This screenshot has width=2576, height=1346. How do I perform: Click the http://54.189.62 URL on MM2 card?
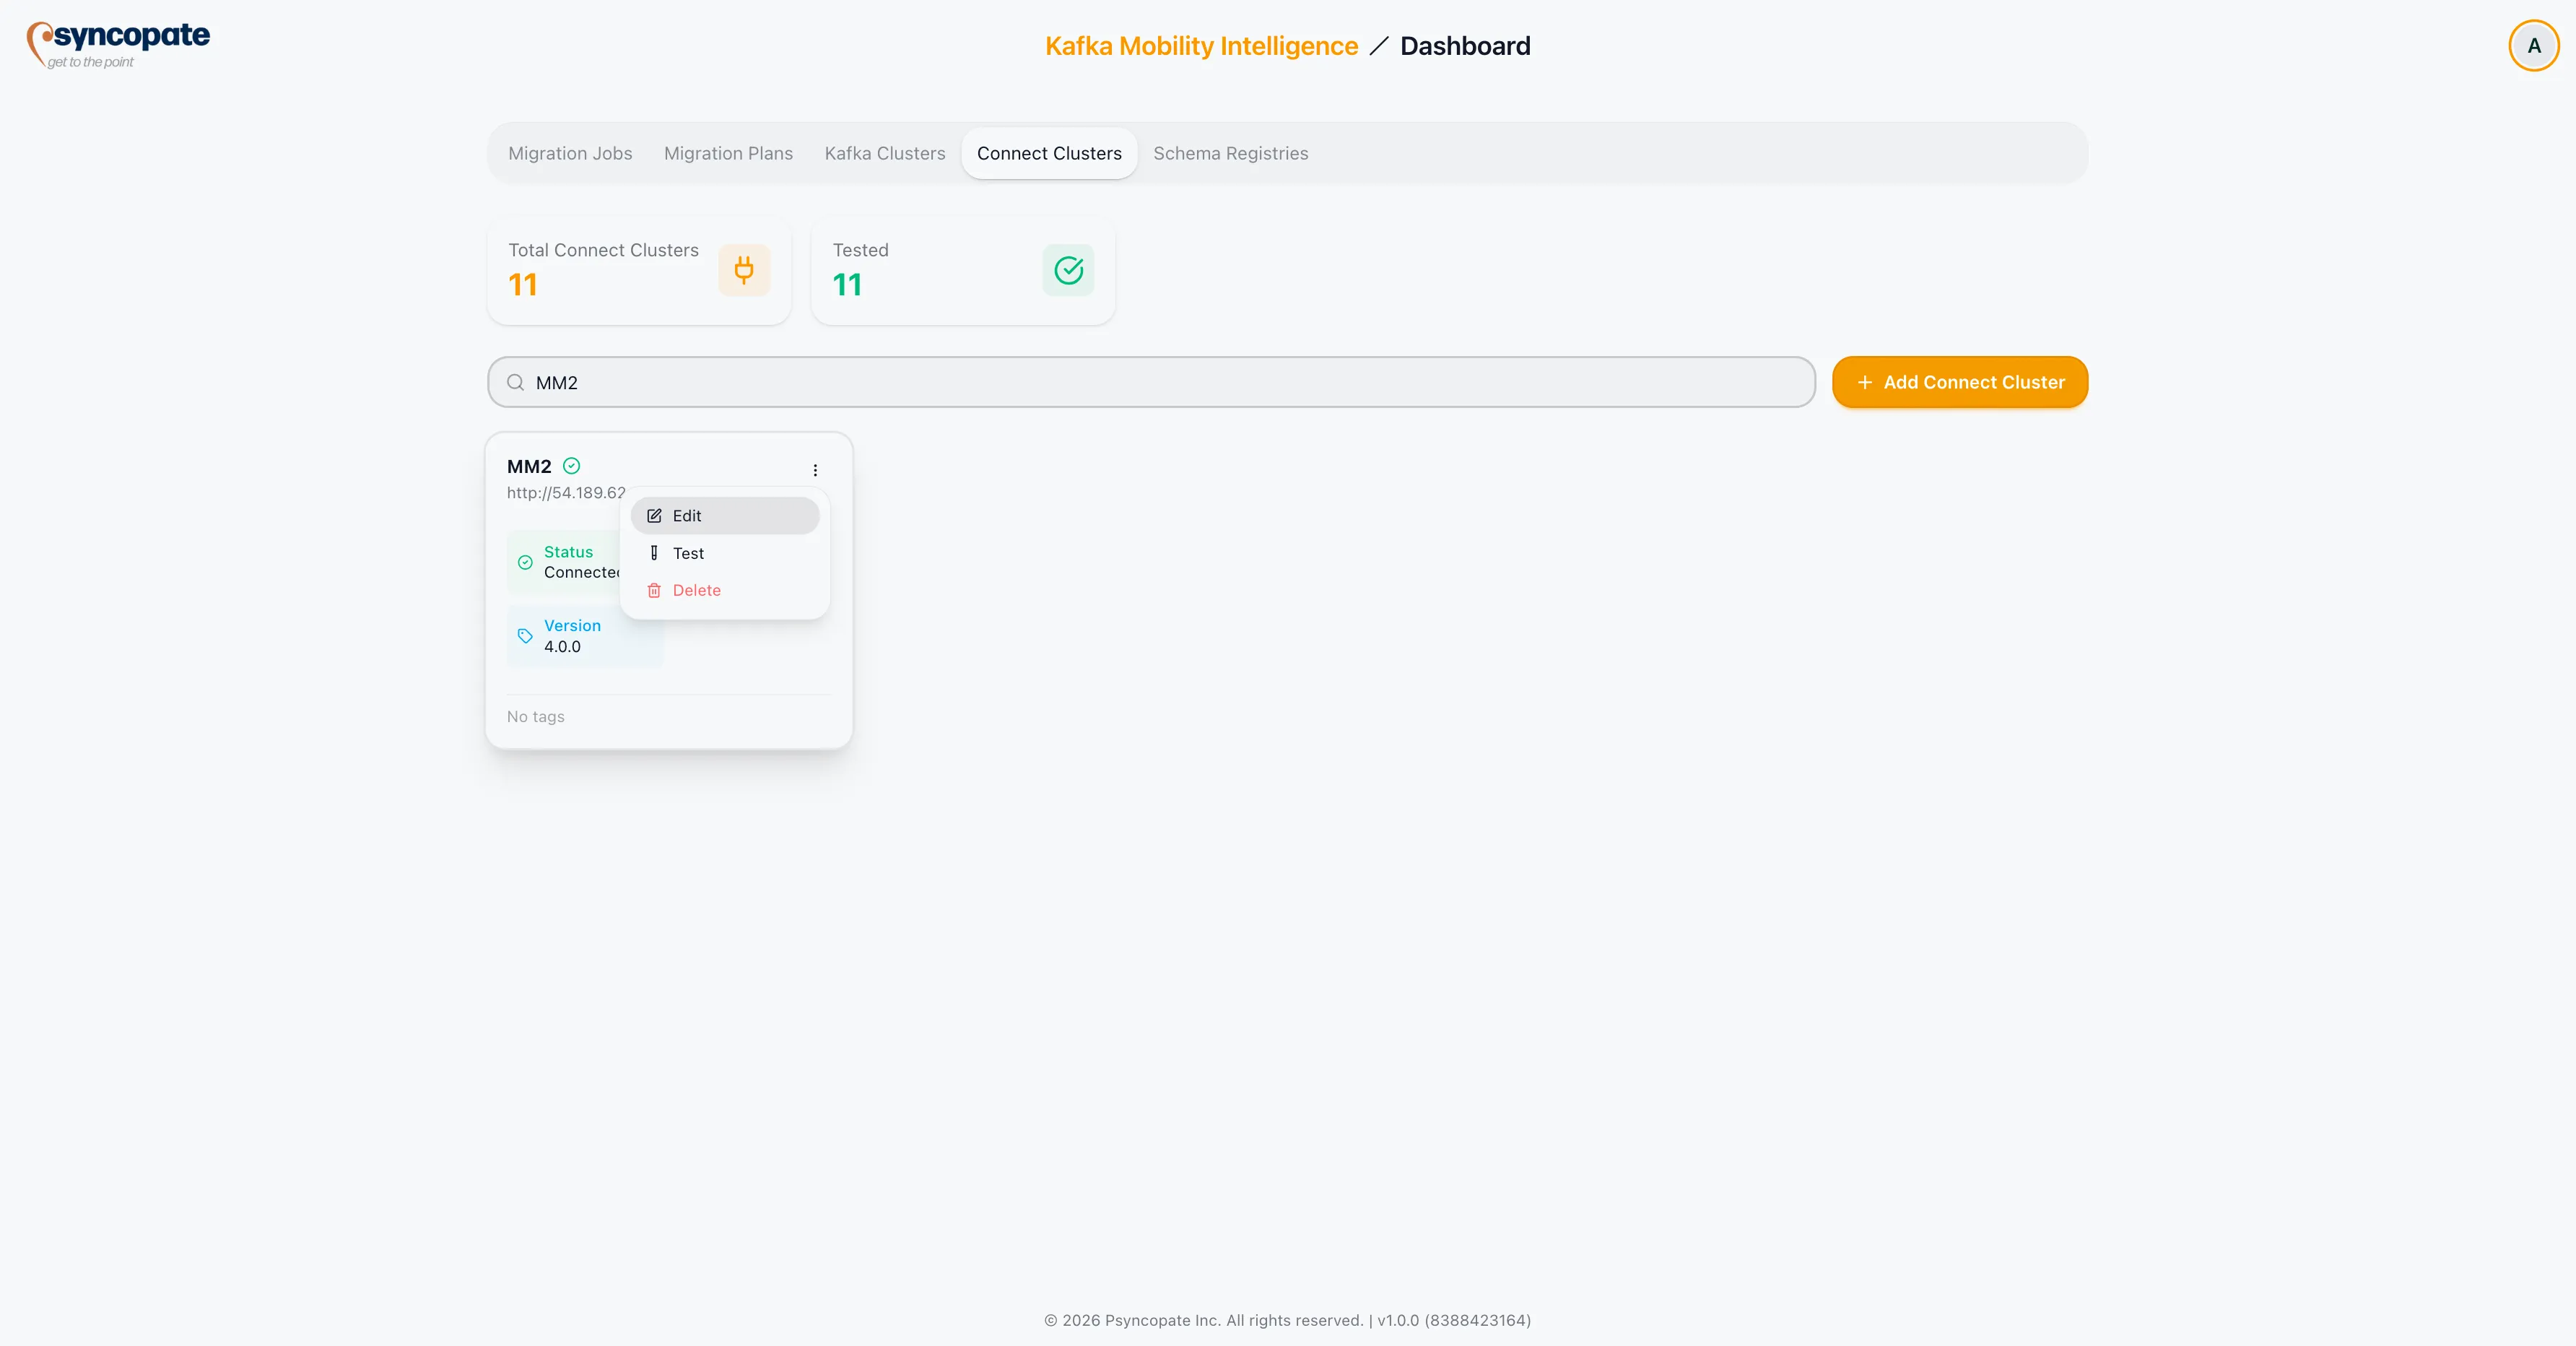(x=566, y=492)
